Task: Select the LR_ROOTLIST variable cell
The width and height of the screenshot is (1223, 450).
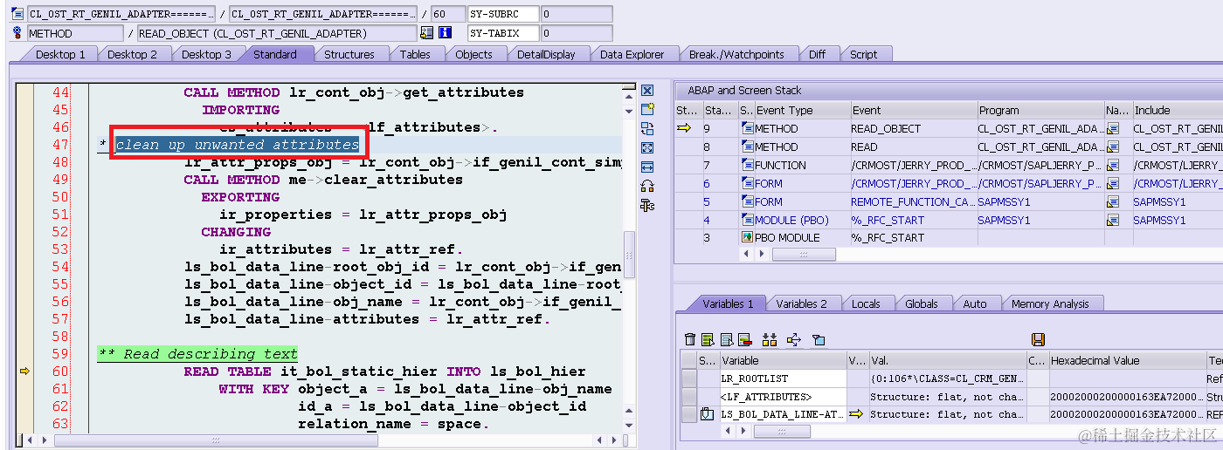Action: (783, 379)
